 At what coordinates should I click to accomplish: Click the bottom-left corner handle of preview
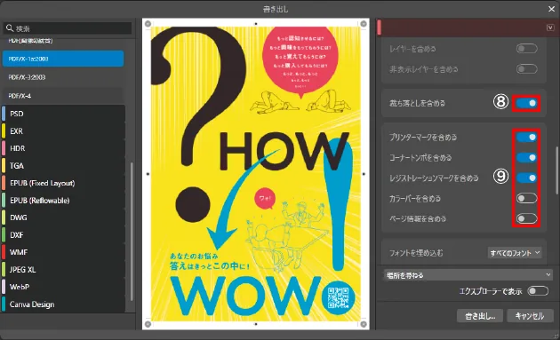(x=148, y=324)
